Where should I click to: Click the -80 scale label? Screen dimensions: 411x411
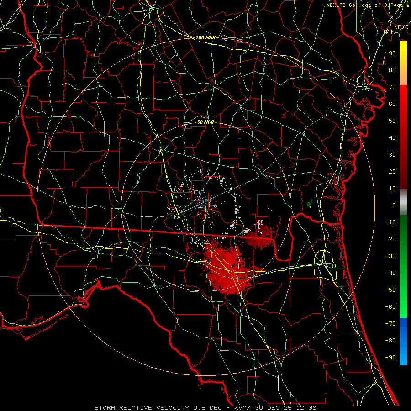point(390,341)
